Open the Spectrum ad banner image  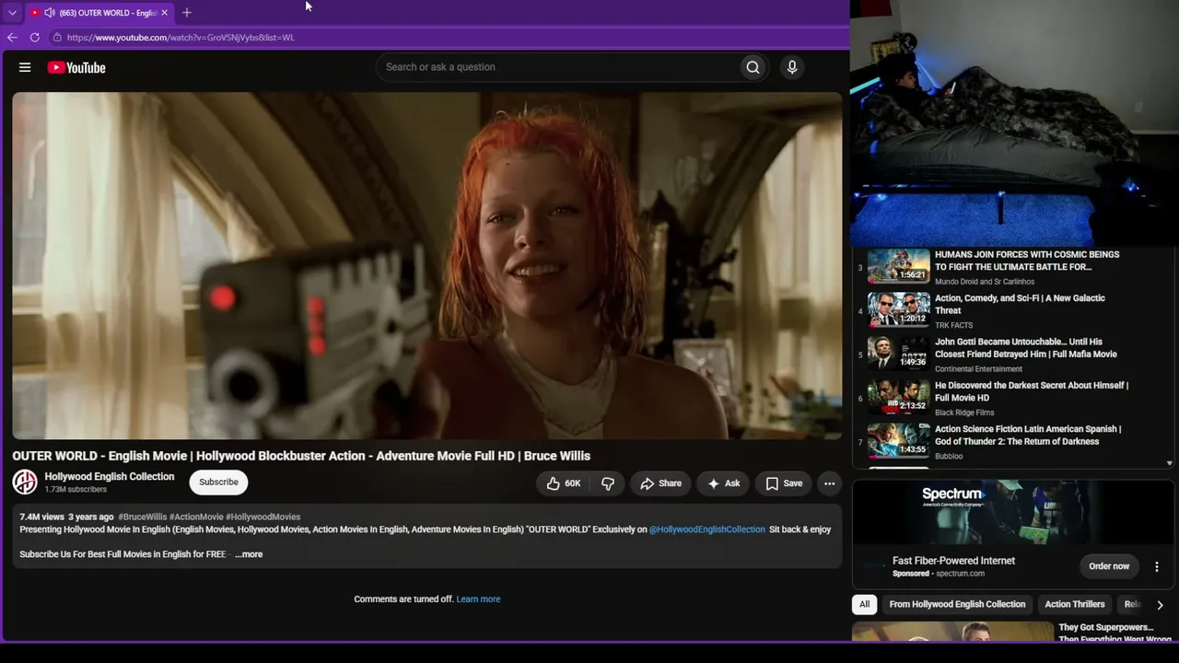(1013, 514)
